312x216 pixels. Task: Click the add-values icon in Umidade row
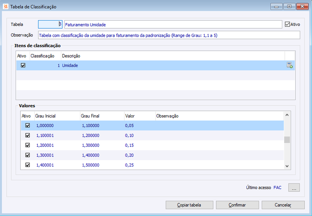289,65
